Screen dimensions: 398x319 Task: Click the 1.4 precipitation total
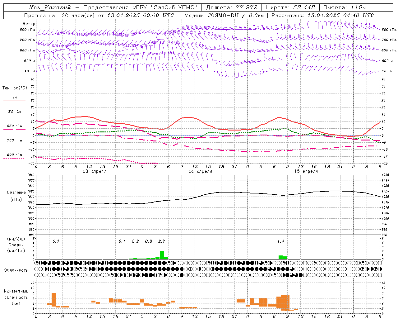click(281, 241)
